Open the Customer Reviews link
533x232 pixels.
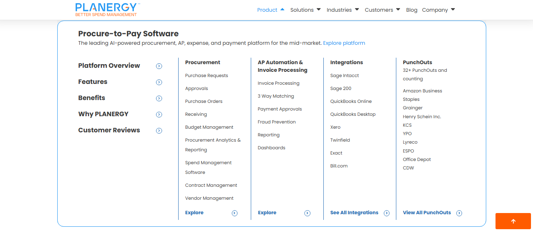tap(109, 130)
